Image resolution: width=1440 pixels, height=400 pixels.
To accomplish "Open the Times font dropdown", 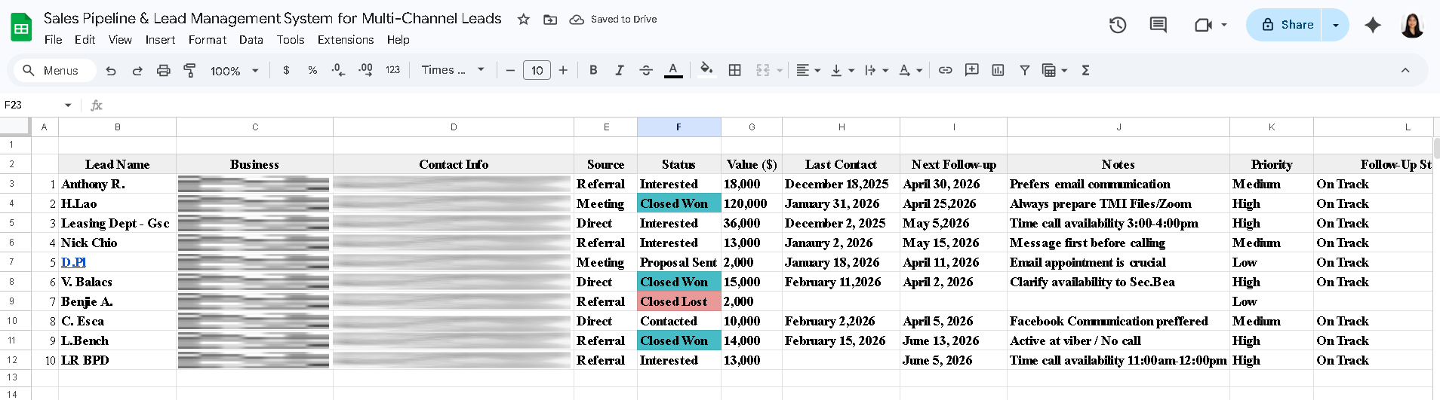I will point(453,70).
